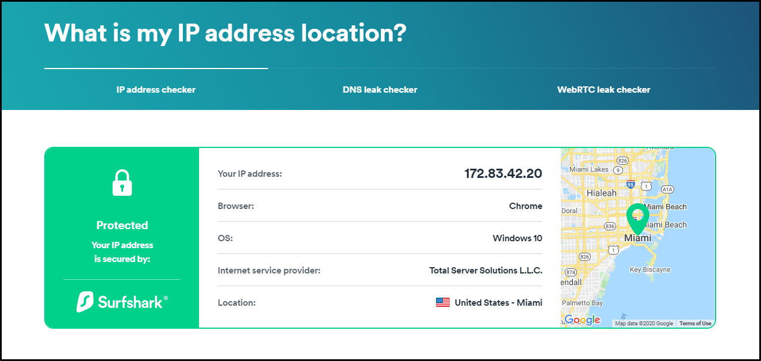
Task: Click the route 836 marker on map
Action: point(610,227)
